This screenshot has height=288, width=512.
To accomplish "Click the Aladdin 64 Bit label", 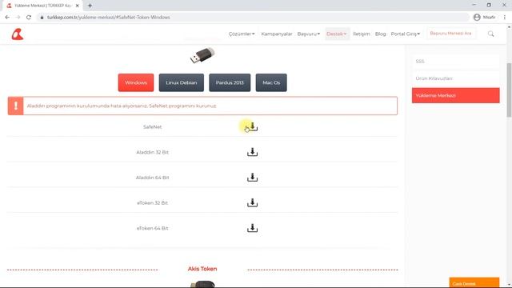I will coord(153,178).
